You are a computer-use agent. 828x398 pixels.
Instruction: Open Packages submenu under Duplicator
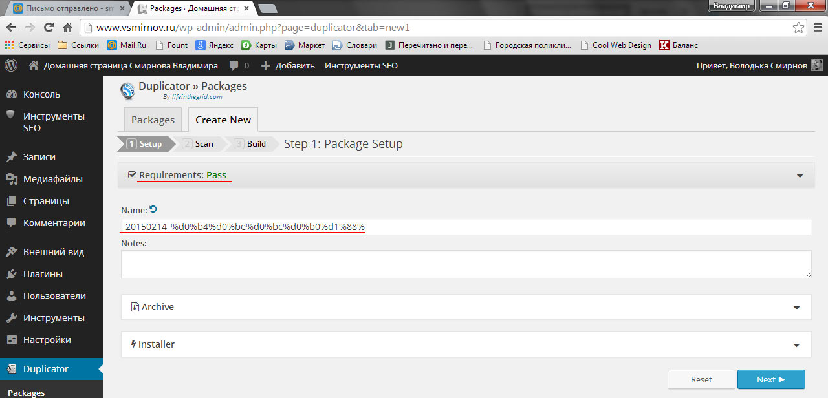(27, 393)
